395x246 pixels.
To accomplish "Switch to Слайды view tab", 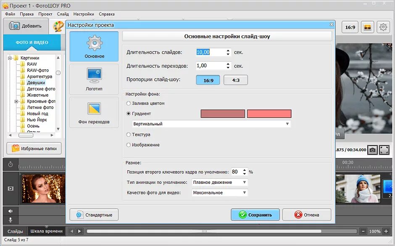I will click(15, 231).
